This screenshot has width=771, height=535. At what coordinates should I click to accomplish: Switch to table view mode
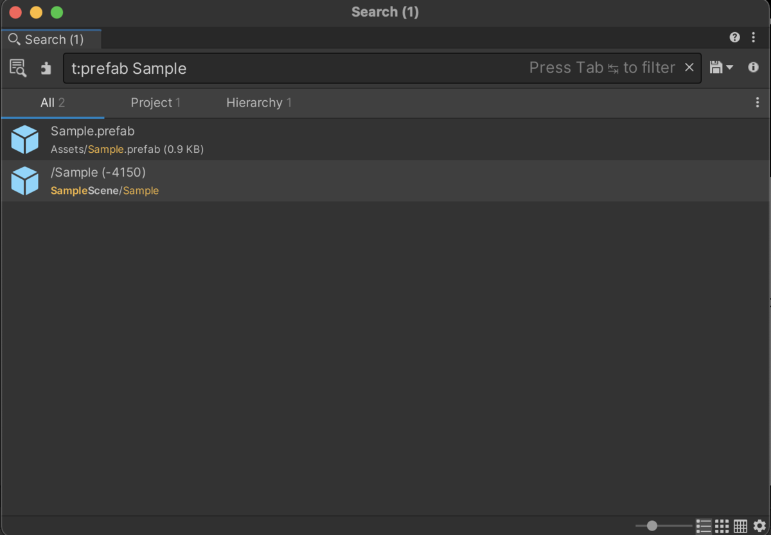tap(740, 526)
